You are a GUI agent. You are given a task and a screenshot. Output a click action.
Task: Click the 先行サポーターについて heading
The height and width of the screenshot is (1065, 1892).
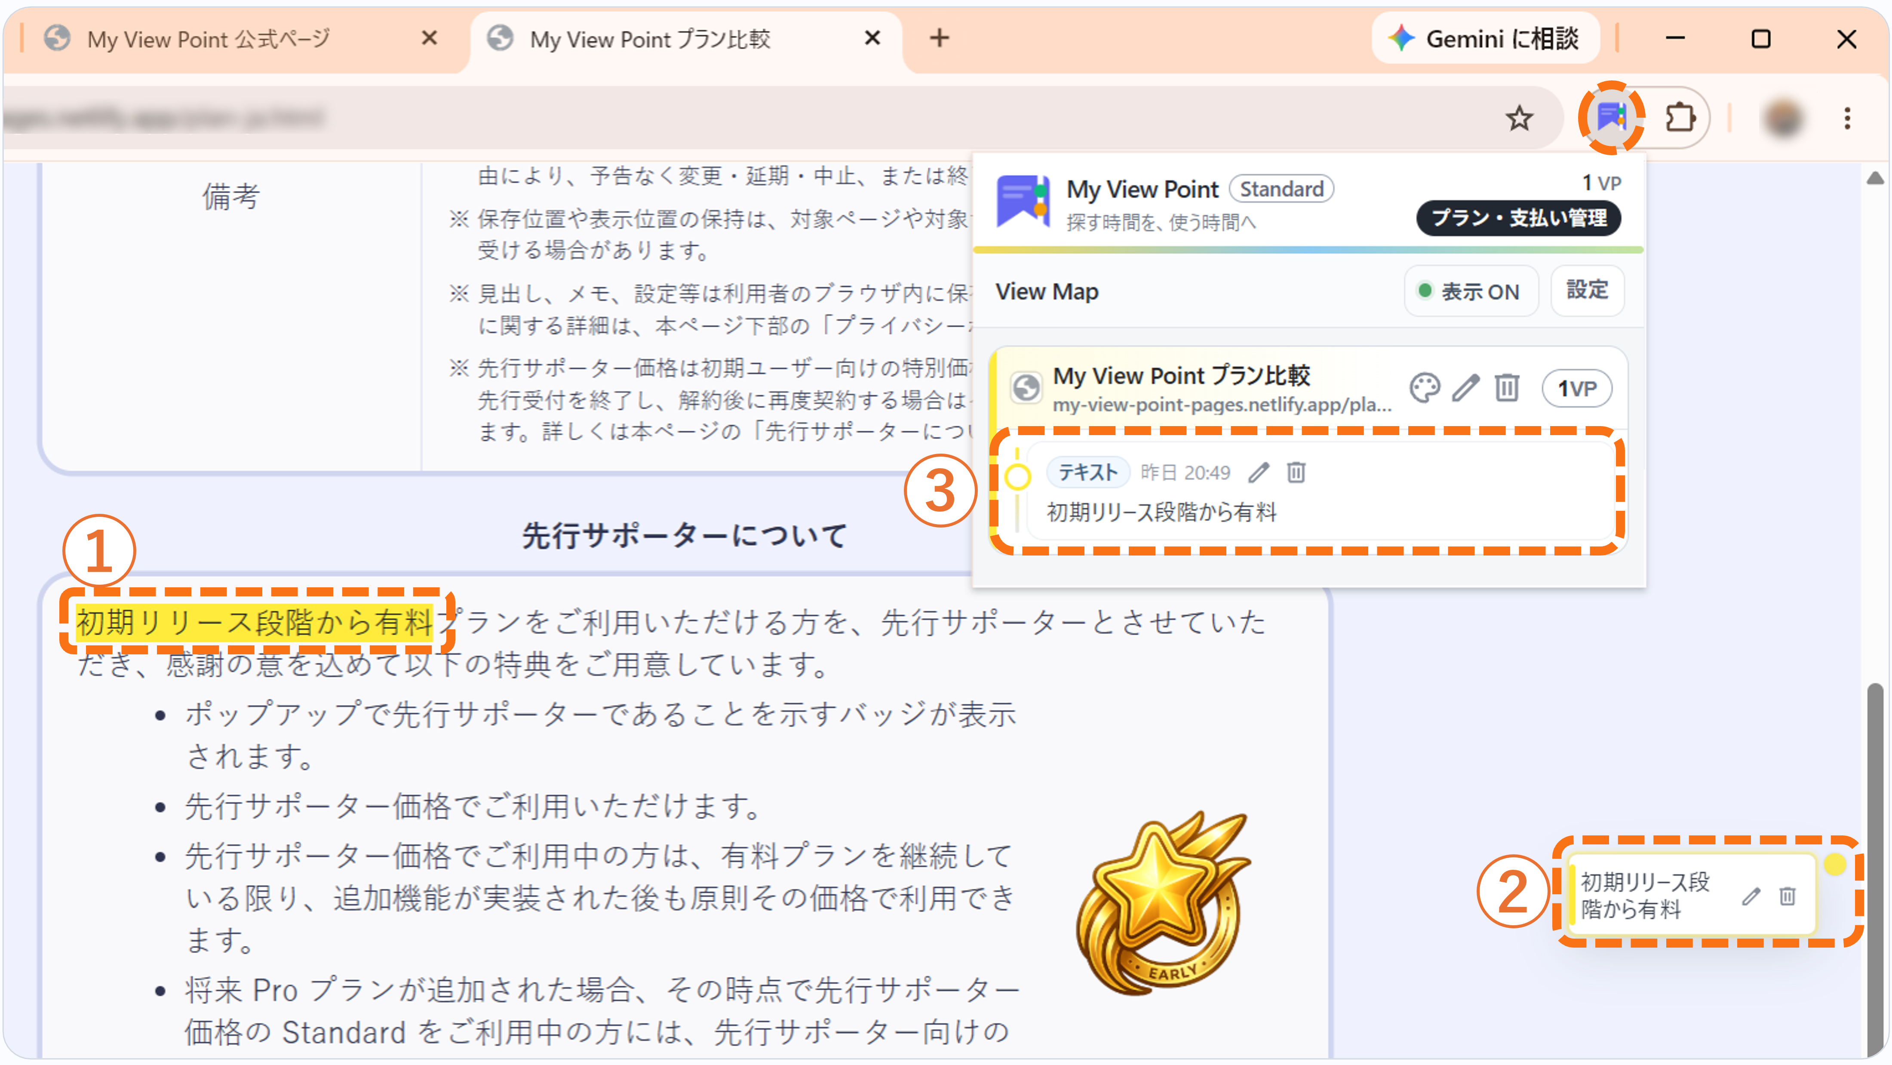[x=685, y=535]
